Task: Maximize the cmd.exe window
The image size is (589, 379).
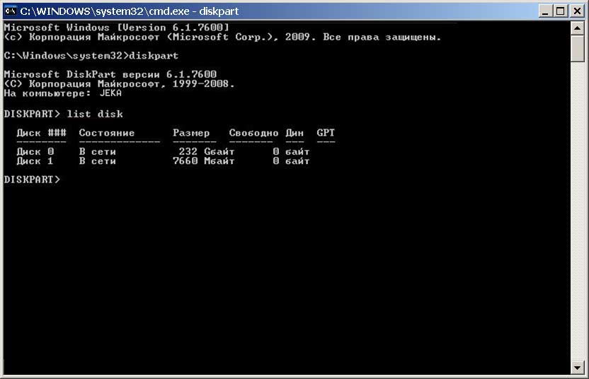Action: click(561, 11)
